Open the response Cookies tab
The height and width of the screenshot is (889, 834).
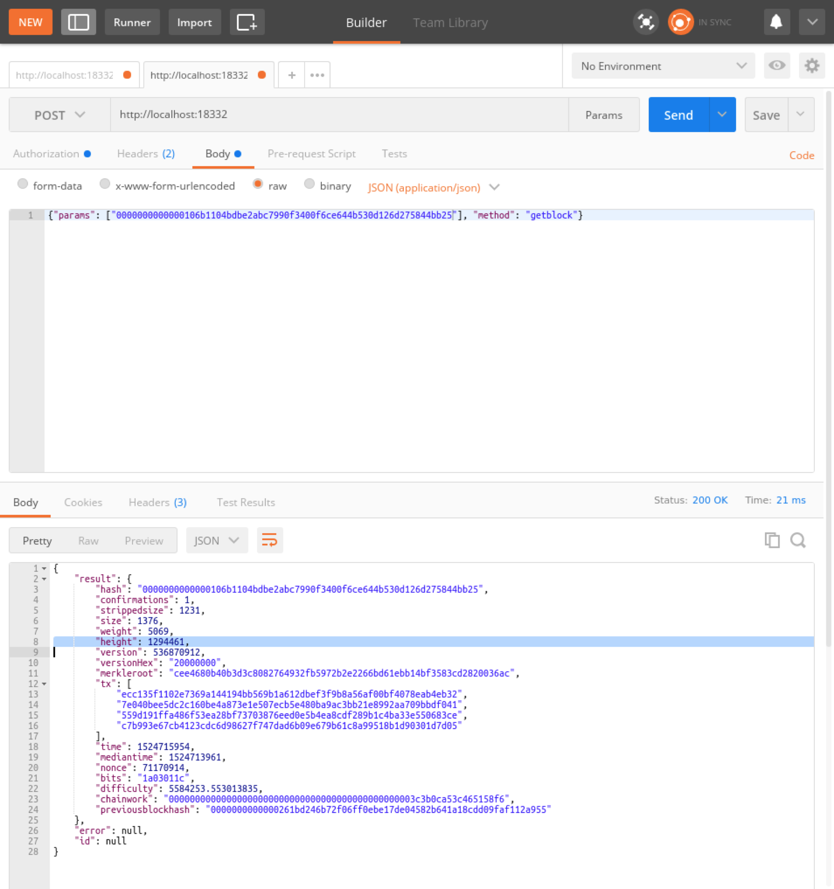click(x=83, y=502)
